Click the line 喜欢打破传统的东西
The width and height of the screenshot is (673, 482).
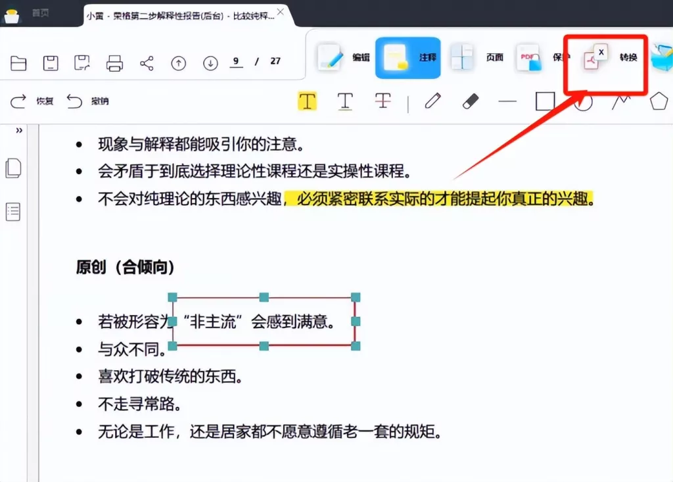pyautogui.click(x=171, y=377)
